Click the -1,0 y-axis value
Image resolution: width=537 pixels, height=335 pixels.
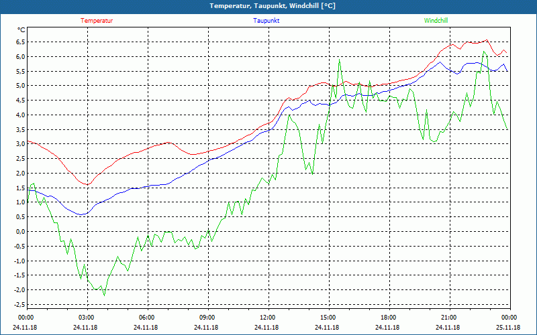tap(19, 261)
